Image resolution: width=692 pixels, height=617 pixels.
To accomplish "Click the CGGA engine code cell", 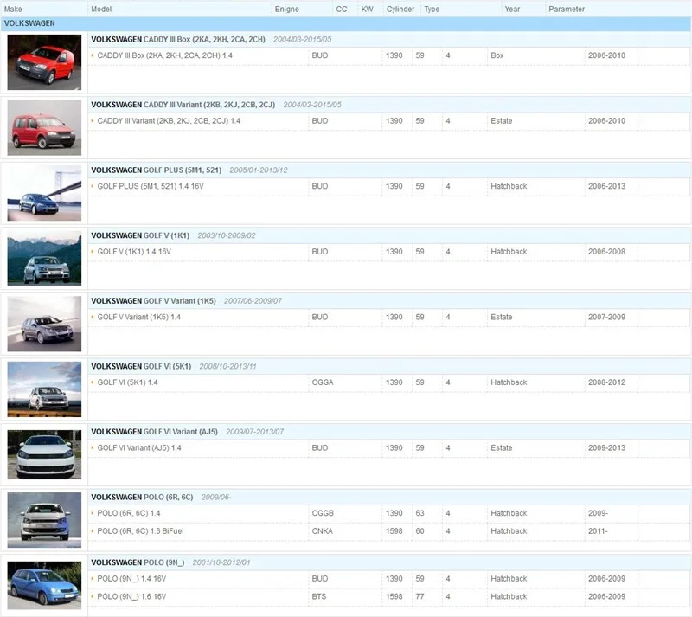I will pos(322,382).
